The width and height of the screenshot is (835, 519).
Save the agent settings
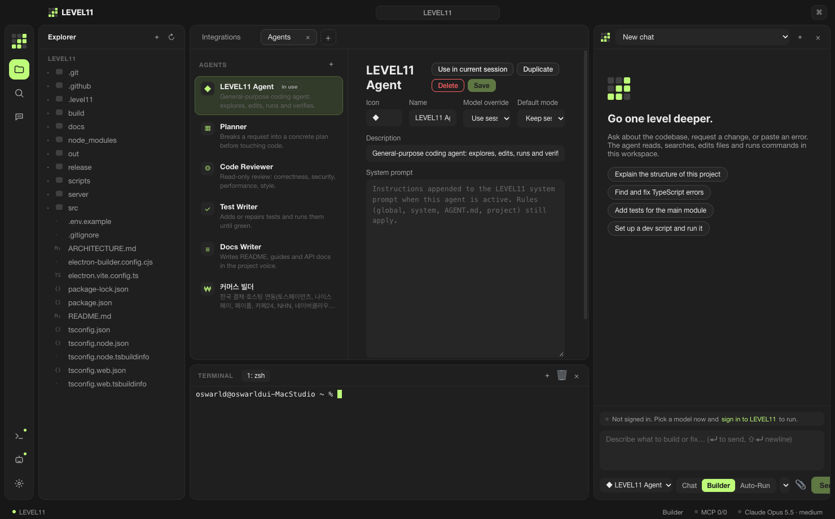(482, 86)
